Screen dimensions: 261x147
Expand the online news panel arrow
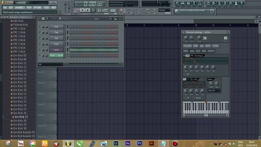(x=212, y=11)
